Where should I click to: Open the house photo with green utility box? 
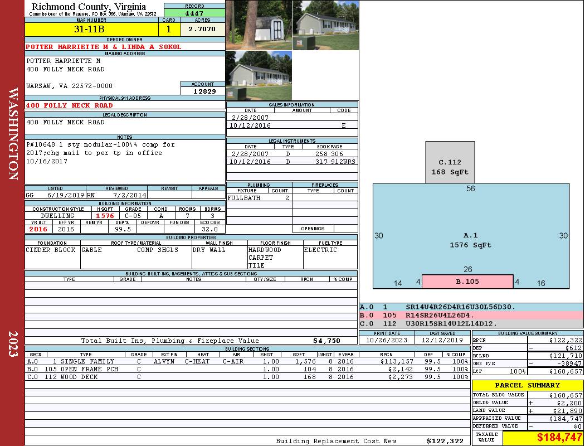point(259,75)
